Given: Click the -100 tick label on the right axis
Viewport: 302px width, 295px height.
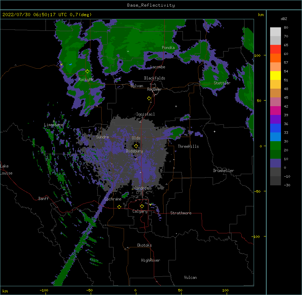Looking at the screenshot, I should click(256, 236).
